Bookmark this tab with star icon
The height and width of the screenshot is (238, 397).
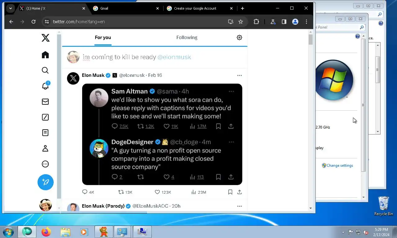coord(241,22)
